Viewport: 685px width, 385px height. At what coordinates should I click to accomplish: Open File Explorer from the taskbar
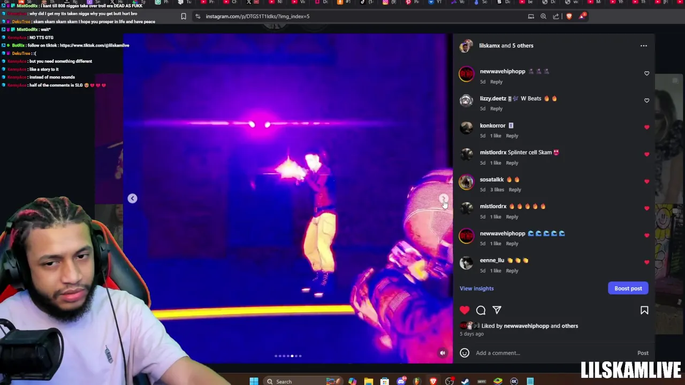point(369,381)
